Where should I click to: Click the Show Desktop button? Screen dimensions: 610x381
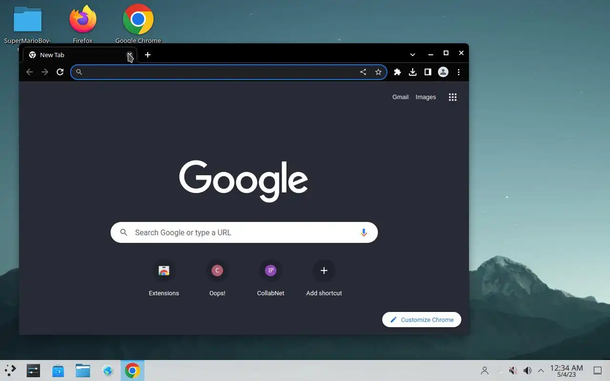click(598, 371)
